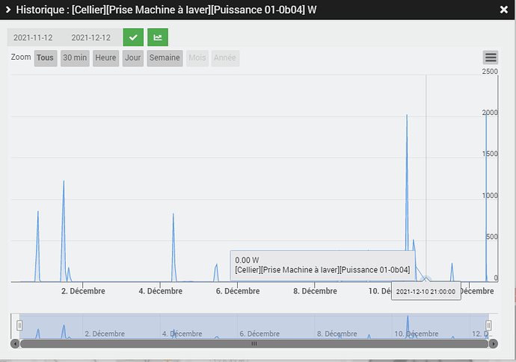
Task: Click the green chart compare icon button
Action: click(x=158, y=37)
